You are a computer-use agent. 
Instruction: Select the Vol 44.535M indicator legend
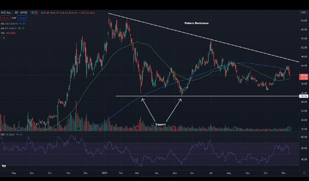[8, 33]
